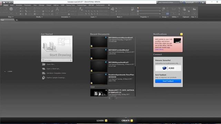Viewport: 221px width, 124px height.
Task: Toggle pin on RountreeApartments document
Action: [x=106, y=75]
